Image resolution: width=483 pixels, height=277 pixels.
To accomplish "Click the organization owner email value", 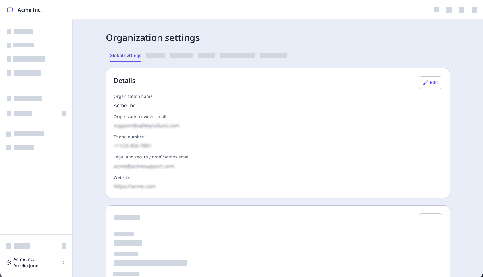I will pyautogui.click(x=147, y=126).
